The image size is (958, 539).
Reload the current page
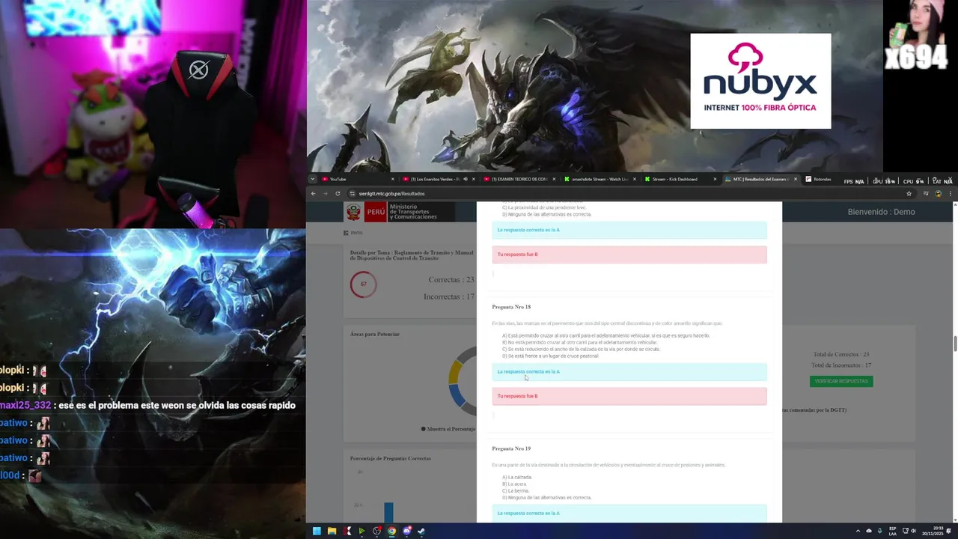click(338, 194)
